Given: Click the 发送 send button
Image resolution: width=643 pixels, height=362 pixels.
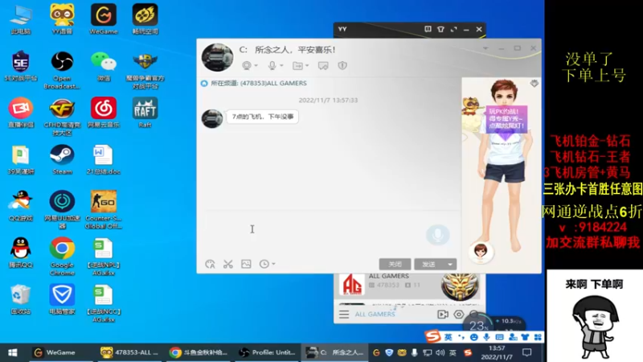Looking at the screenshot, I should pyautogui.click(x=429, y=264).
